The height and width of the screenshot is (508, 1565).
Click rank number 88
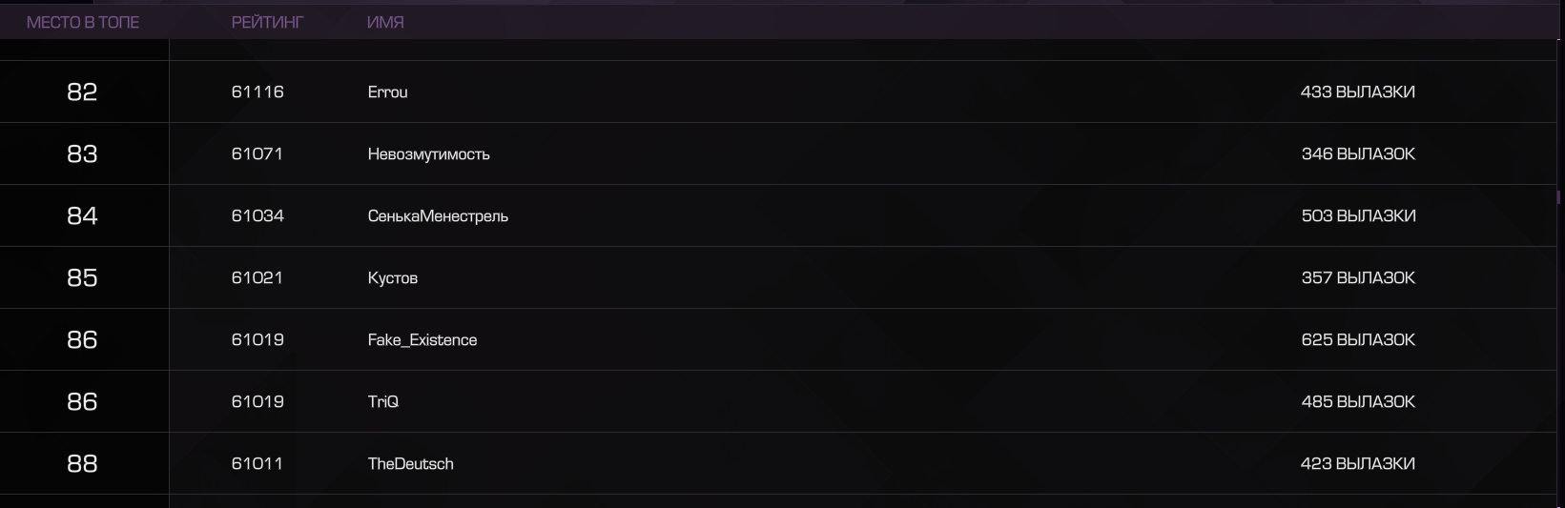click(x=82, y=463)
